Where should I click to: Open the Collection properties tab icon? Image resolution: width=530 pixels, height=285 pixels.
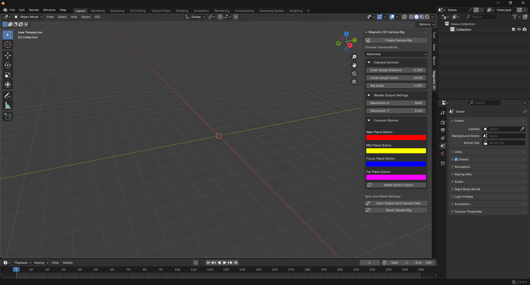tap(443, 163)
